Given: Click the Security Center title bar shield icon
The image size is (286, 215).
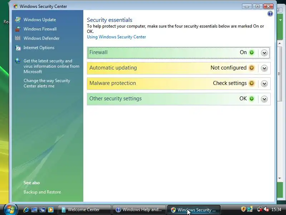Looking at the screenshot, I should [15, 6].
